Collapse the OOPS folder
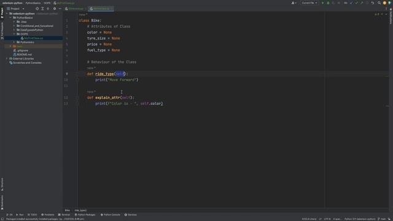The width and height of the screenshot is (393, 221). [14, 34]
